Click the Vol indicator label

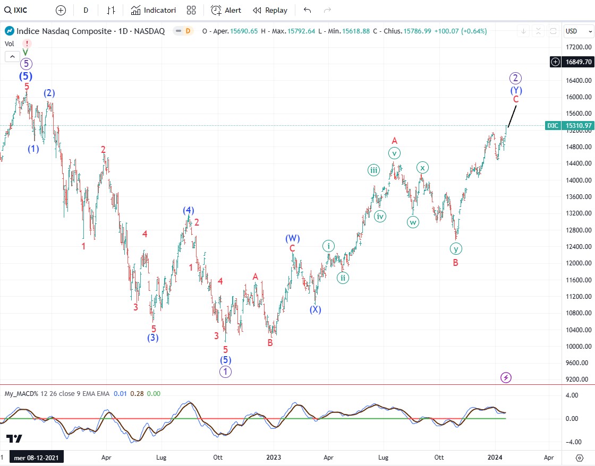(x=10, y=44)
